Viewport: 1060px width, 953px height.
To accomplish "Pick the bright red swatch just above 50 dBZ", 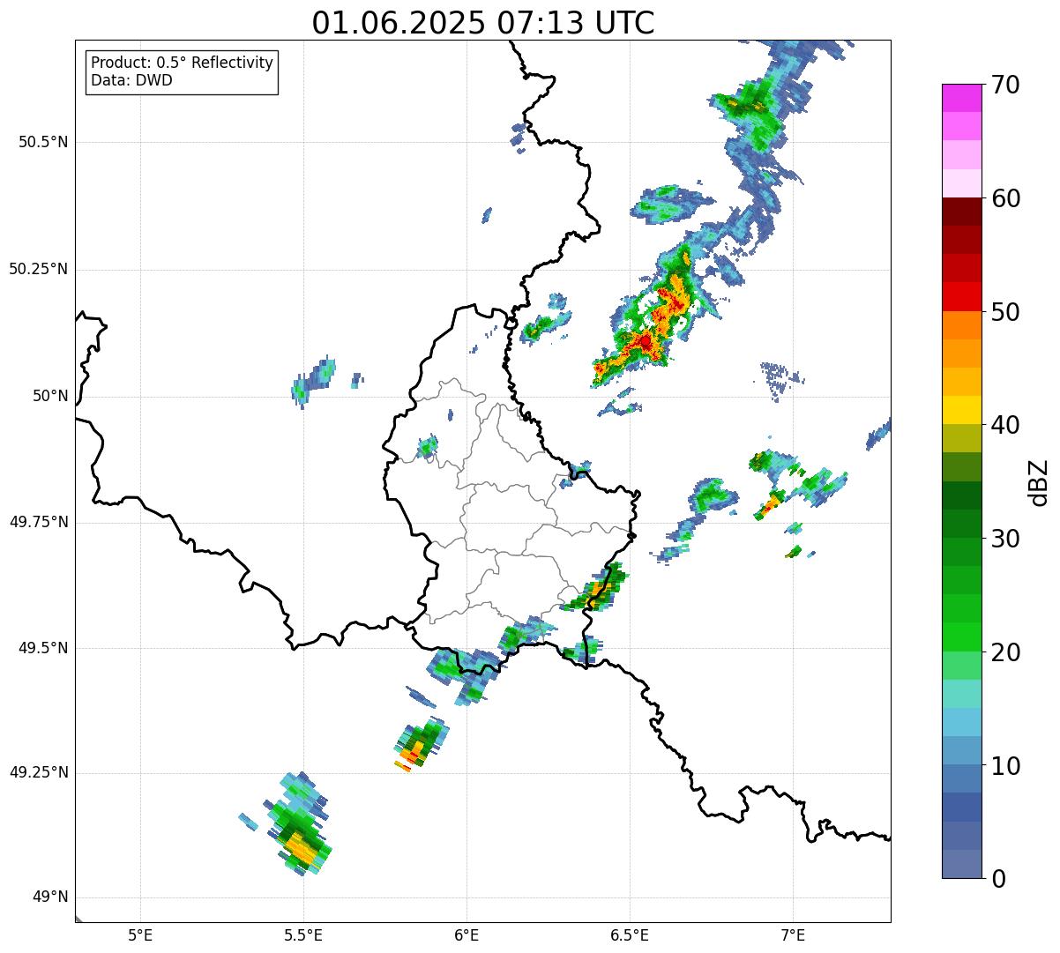I will click(x=961, y=297).
